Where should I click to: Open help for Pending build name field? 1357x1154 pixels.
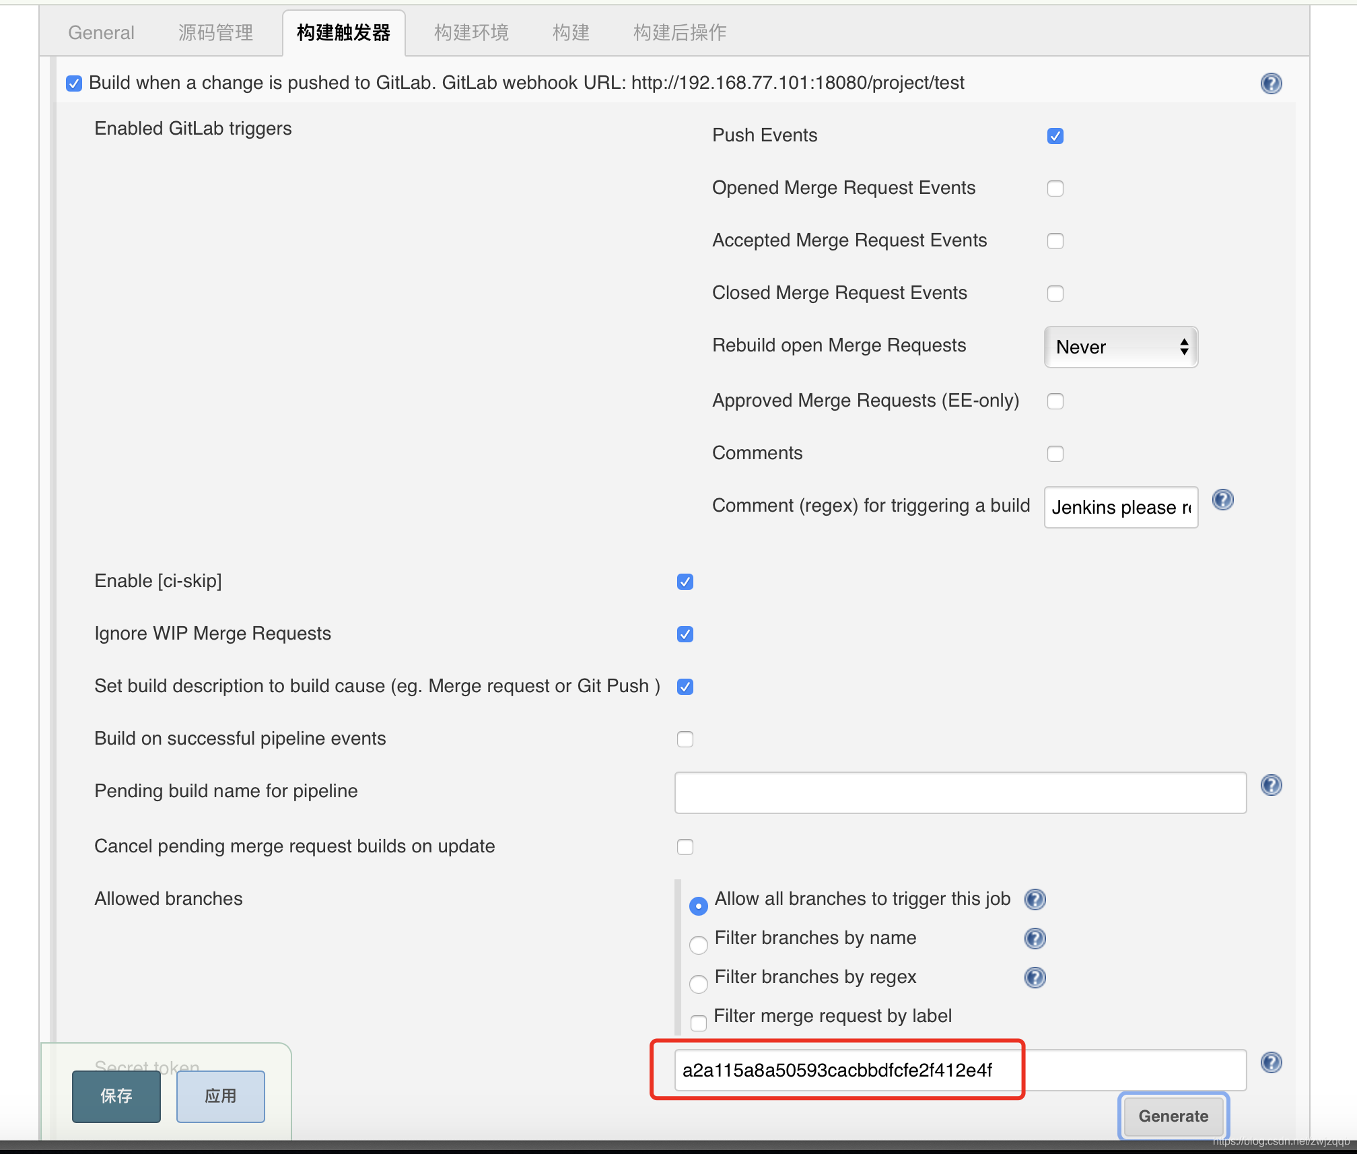coord(1271,785)
